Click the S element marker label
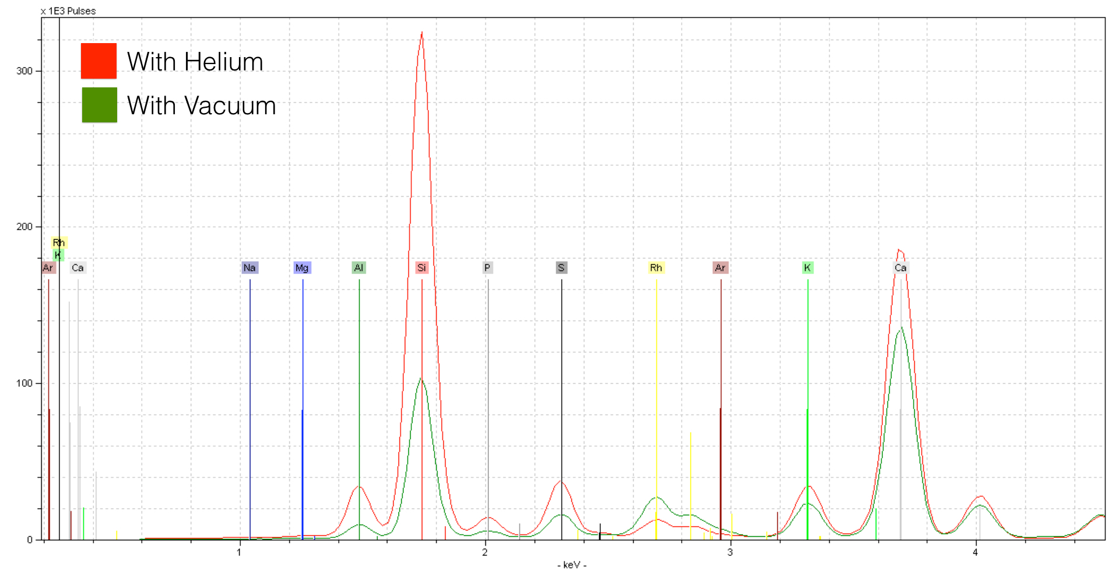 561,268
